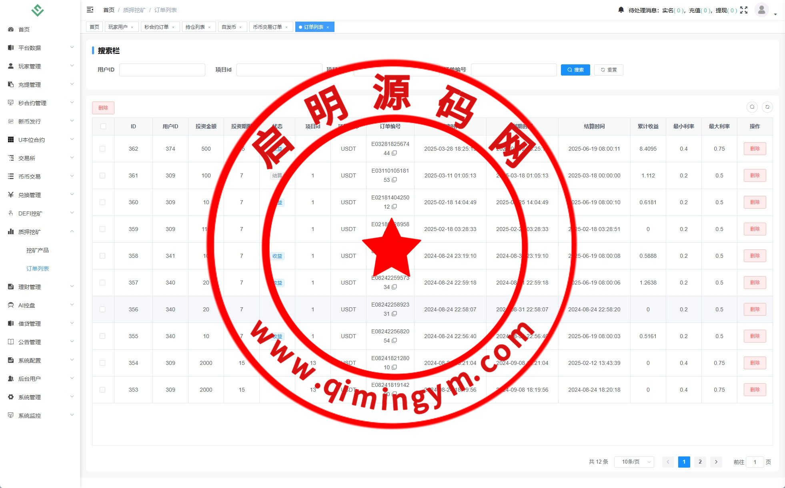Open 挖矿产品 submenu item
The width and height of the screenshot is (785, 488).
pyautogui.click(x=38, y=250)
